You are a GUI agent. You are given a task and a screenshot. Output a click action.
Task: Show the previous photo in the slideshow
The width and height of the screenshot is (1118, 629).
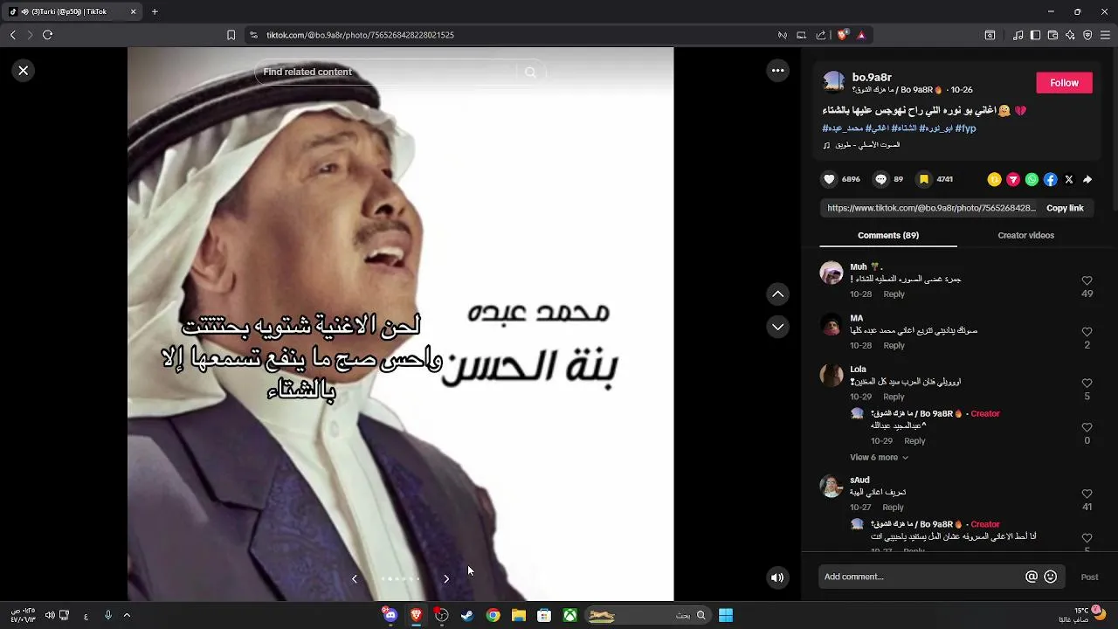(x=355, y=578)
